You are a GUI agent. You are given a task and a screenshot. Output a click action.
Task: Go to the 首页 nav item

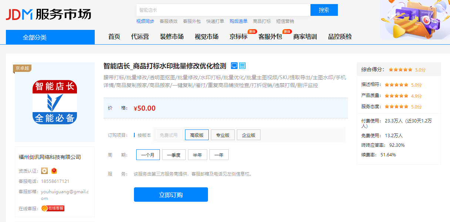click(x=114, y=37)
